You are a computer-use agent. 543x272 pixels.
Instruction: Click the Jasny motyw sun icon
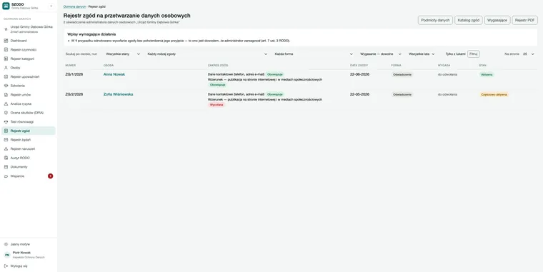(x=6, y=244)
